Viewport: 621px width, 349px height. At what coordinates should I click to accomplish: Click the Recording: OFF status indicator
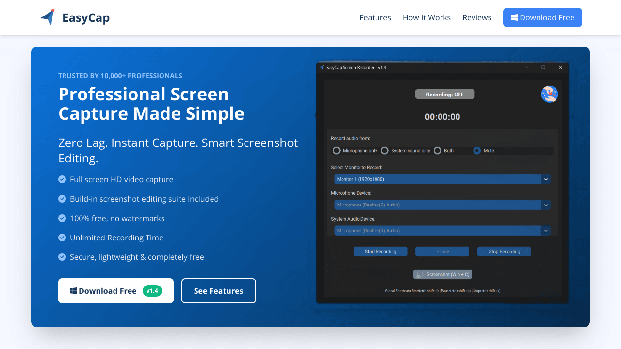[444, 95]
